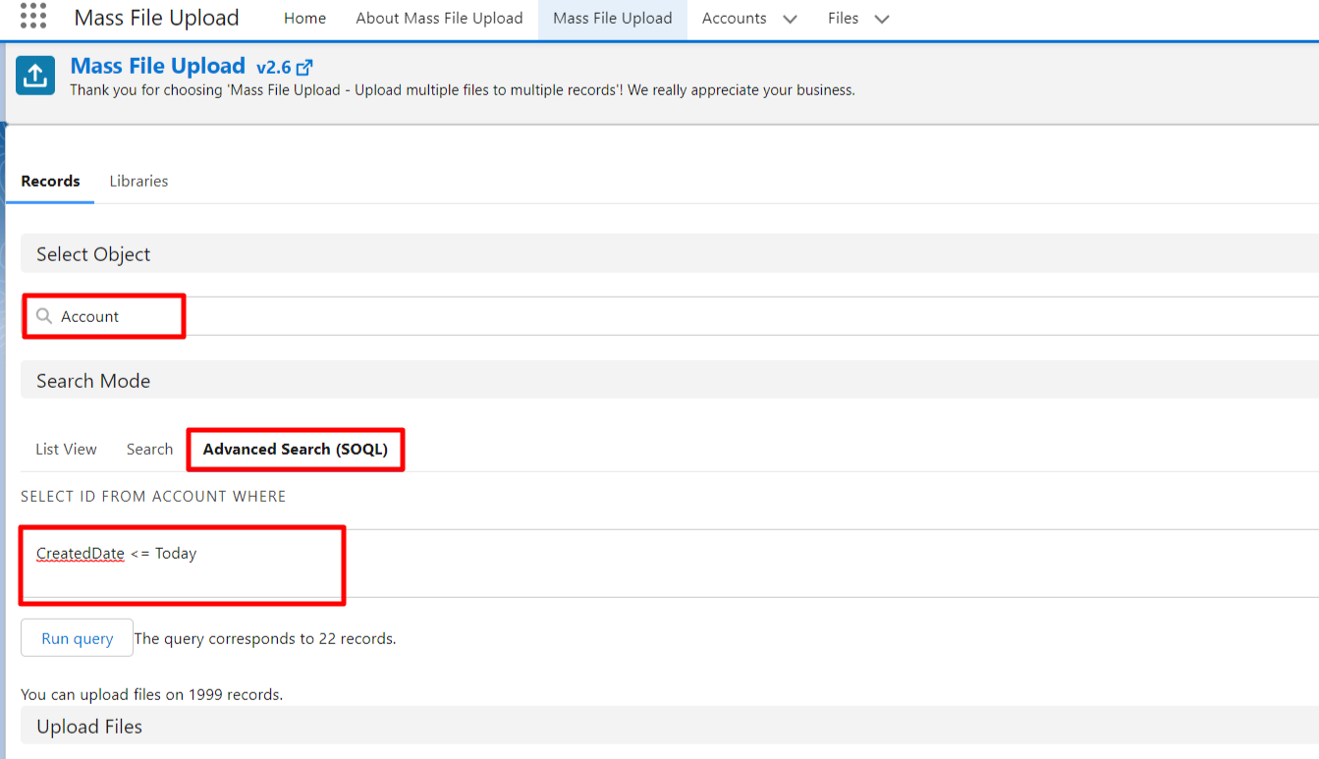Screen dimensions: 1319x759
Task: Click the Run query button
Action: coord(77,638)
